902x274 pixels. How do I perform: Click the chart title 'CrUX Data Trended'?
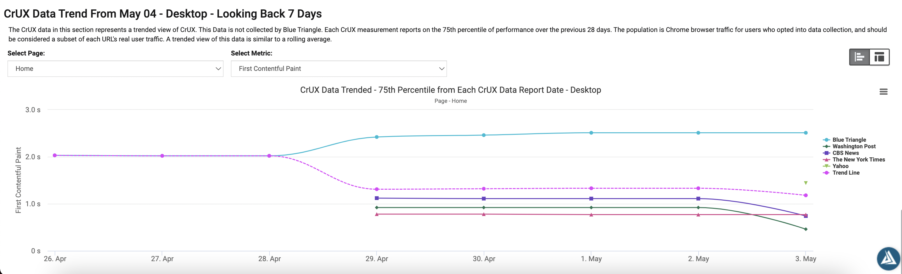[451, 90]
